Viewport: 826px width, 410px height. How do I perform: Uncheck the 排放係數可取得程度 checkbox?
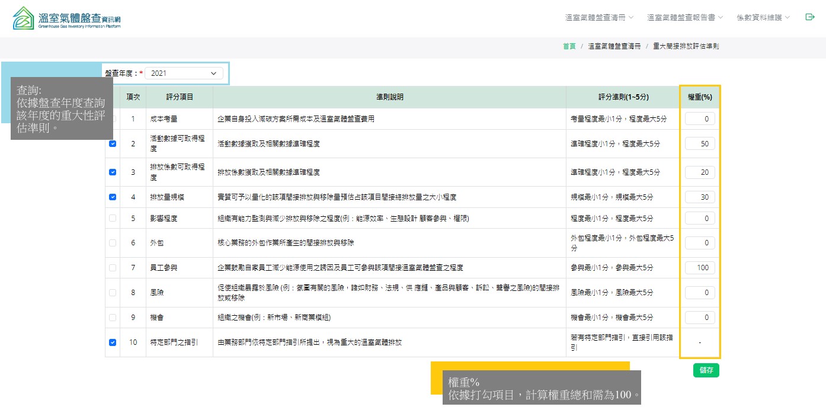tap(113, 172)
